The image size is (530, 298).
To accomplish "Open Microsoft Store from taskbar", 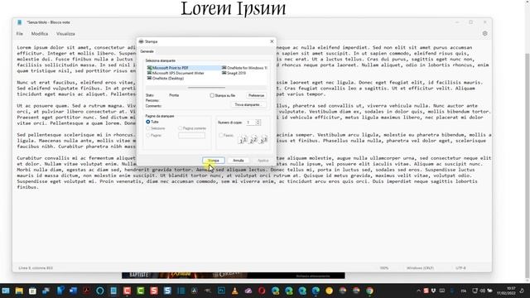I will (x=32, y=291).
